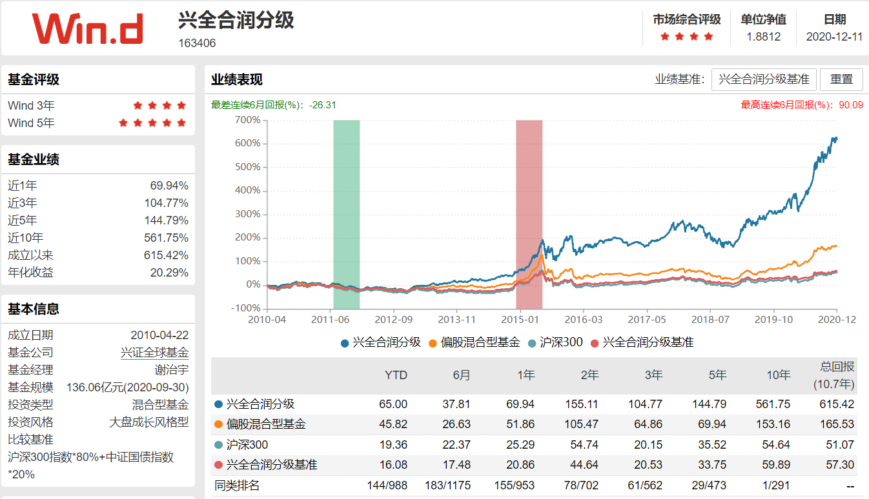Screen dimensions: 869x499
Task: Select the 6月 column header
Action: [x=461, y=375]
